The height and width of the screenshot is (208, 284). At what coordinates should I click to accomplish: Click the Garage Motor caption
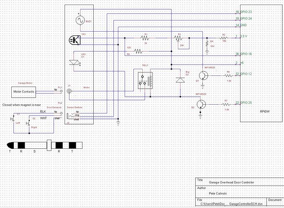25,83
